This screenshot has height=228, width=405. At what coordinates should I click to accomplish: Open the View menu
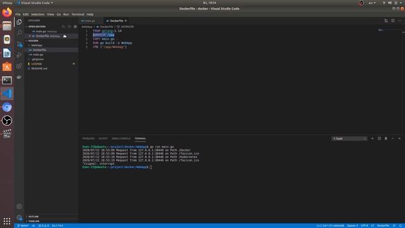point(51,14)
